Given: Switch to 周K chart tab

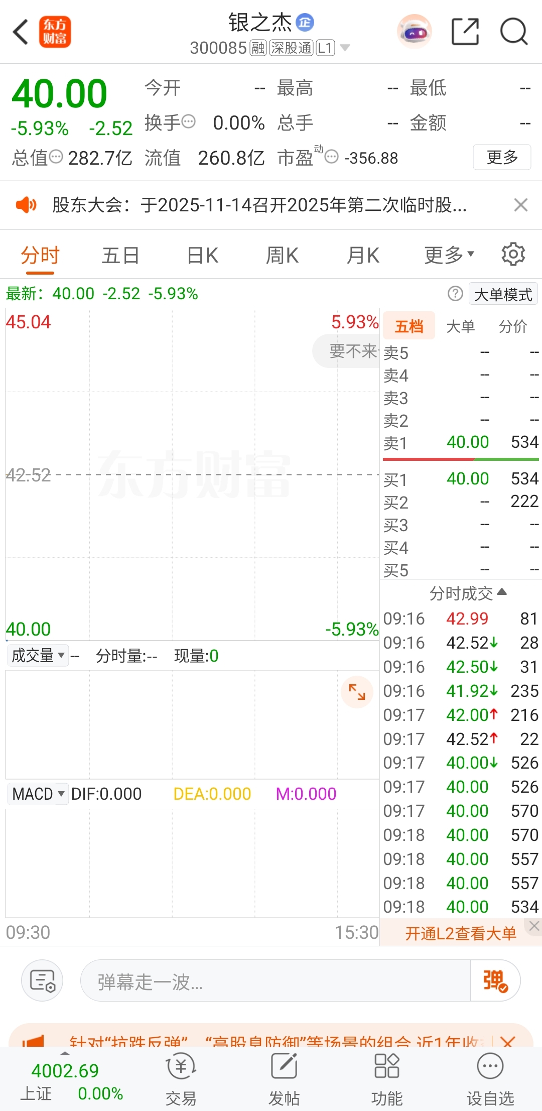Looking at the screenshot, I should 283,256.
